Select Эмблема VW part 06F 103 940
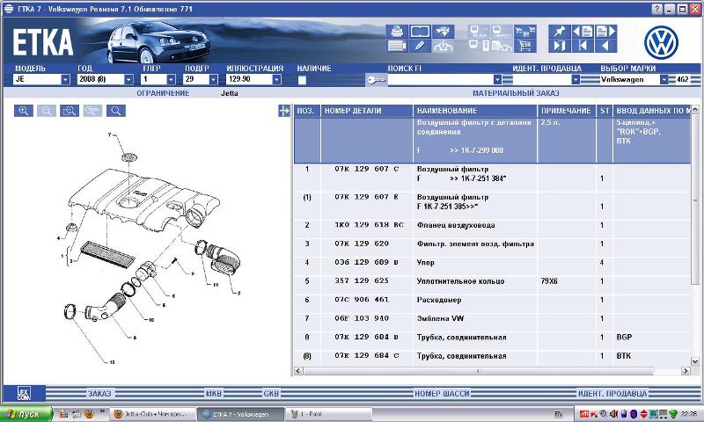Viewport: 704px width, 422px height. click(492, 318)
